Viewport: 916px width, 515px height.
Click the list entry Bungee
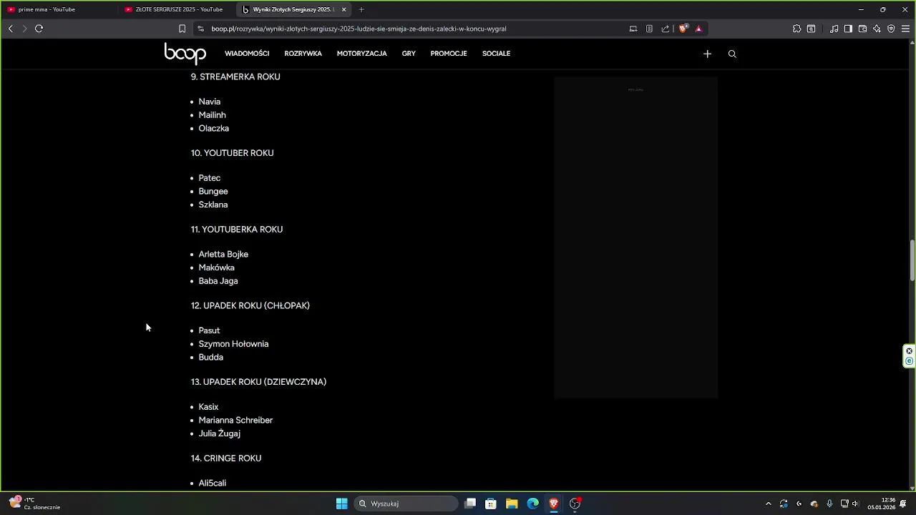[x=213, y=192]
